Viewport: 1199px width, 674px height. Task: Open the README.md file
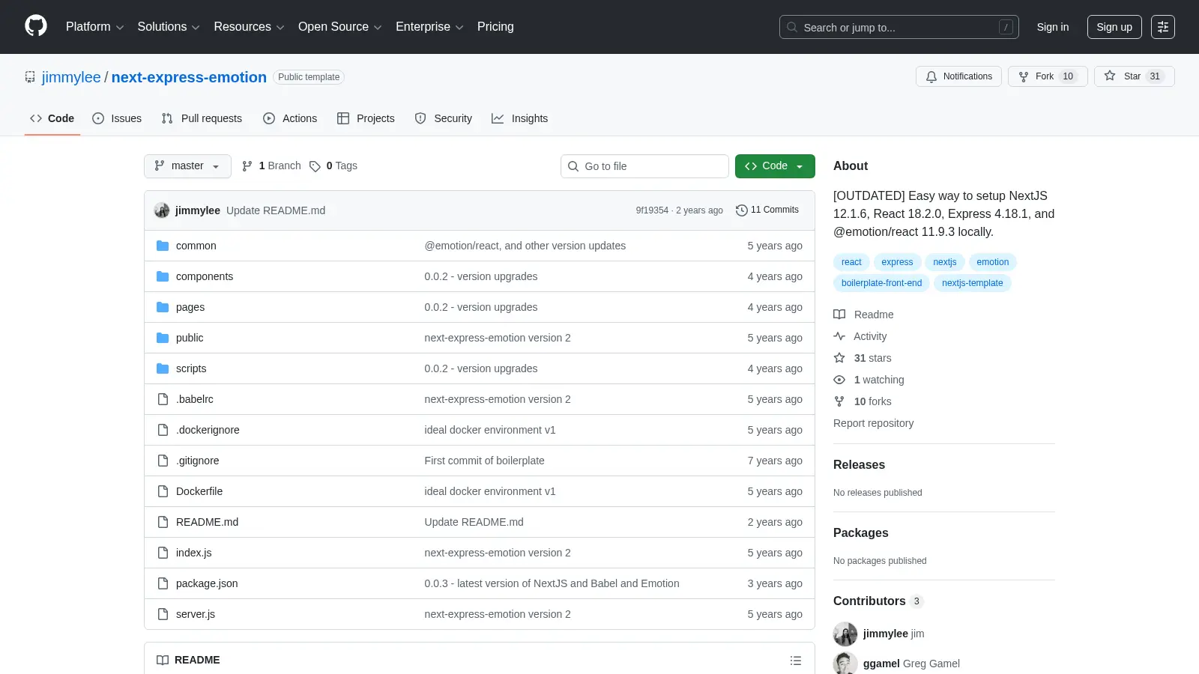click(207, 522)
